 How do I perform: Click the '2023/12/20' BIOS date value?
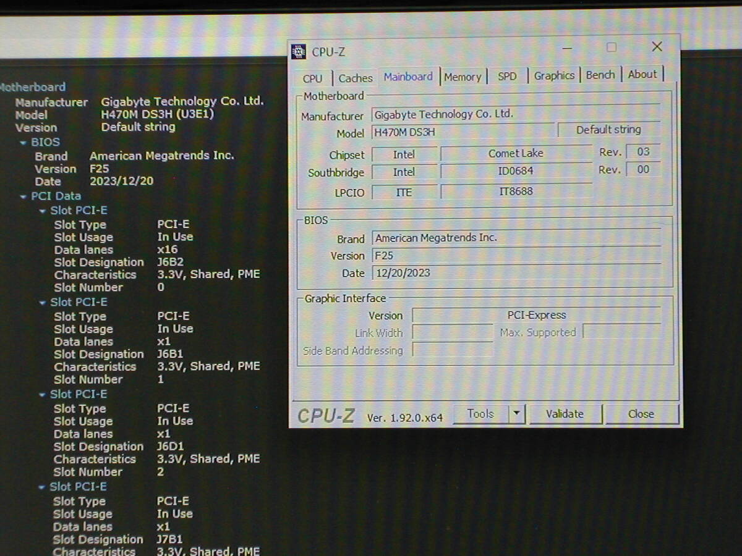pyautogui.click(x=122, y=182)
